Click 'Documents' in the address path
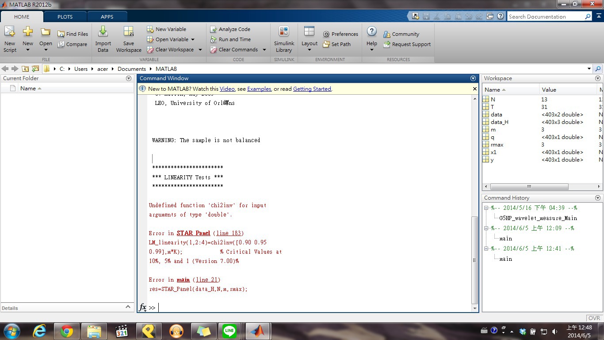The image size is (604, 340). (132, 69)
